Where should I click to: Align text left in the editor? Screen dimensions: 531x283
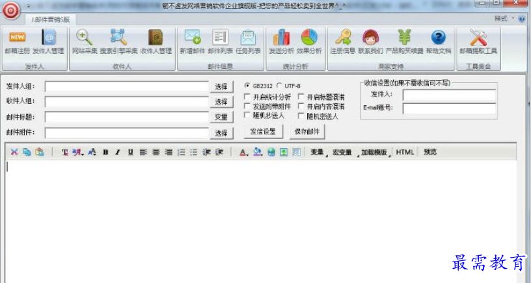143,153
